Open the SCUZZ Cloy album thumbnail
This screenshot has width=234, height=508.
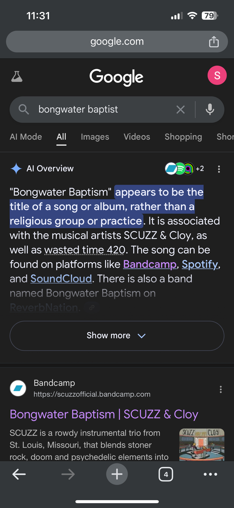click(202, 444)
